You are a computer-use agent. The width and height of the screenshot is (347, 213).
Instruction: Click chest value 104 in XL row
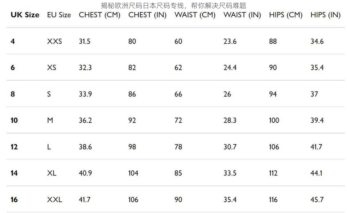133,173
